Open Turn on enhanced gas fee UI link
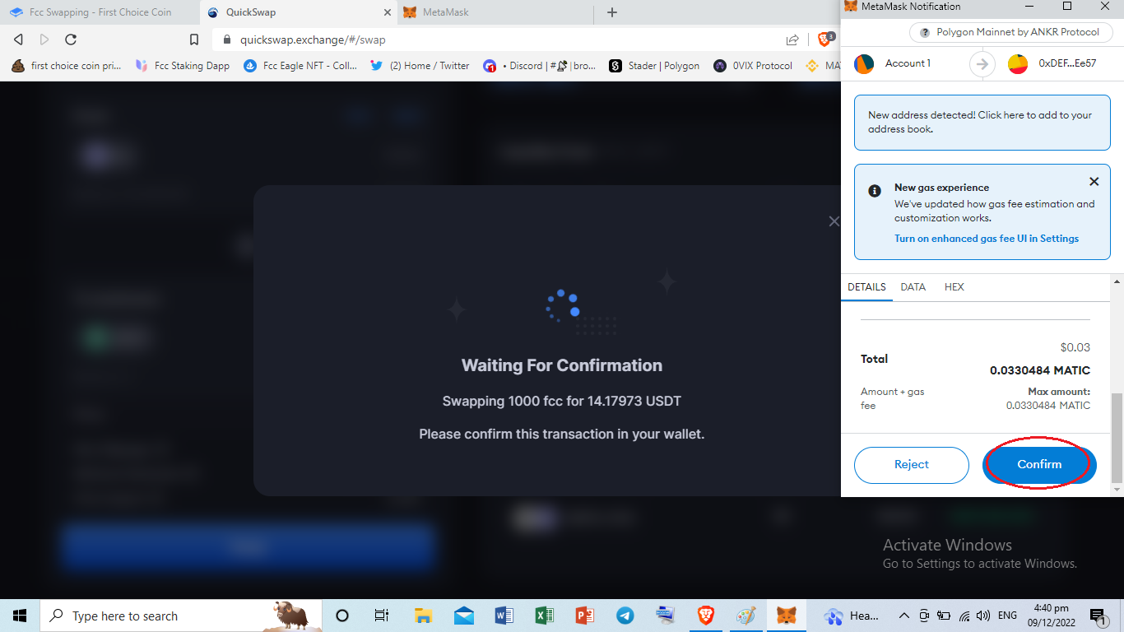 [986, 239]
